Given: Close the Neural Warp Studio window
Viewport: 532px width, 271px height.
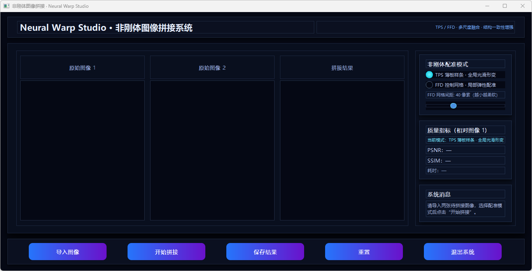Looking at the screenshot, I should (523, 6).
